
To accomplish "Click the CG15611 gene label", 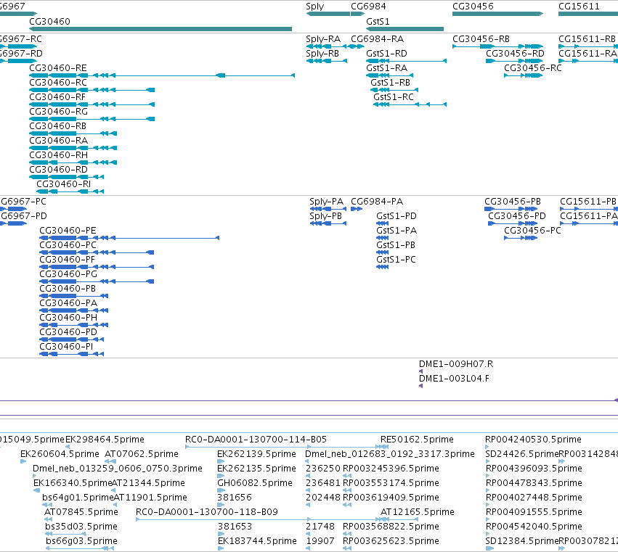I will (579, 7).
